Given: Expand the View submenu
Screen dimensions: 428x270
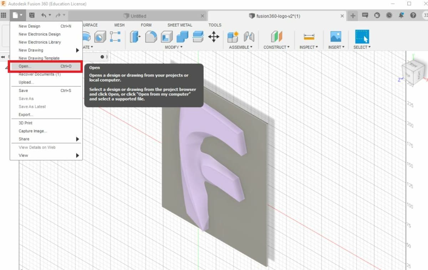Looking at the screenshot, I should [x=77, y=155].
